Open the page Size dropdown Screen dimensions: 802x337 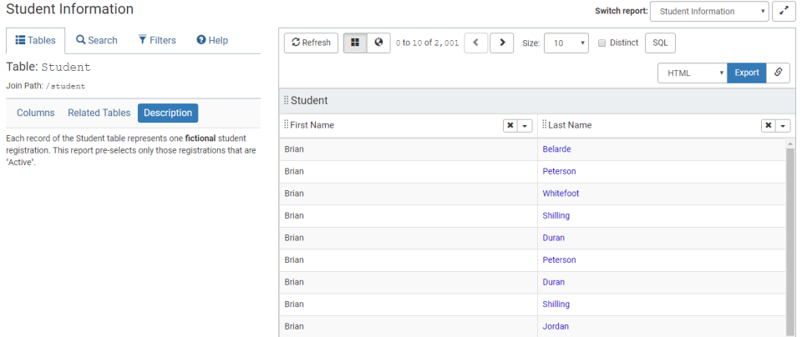(x=566, y=43)
